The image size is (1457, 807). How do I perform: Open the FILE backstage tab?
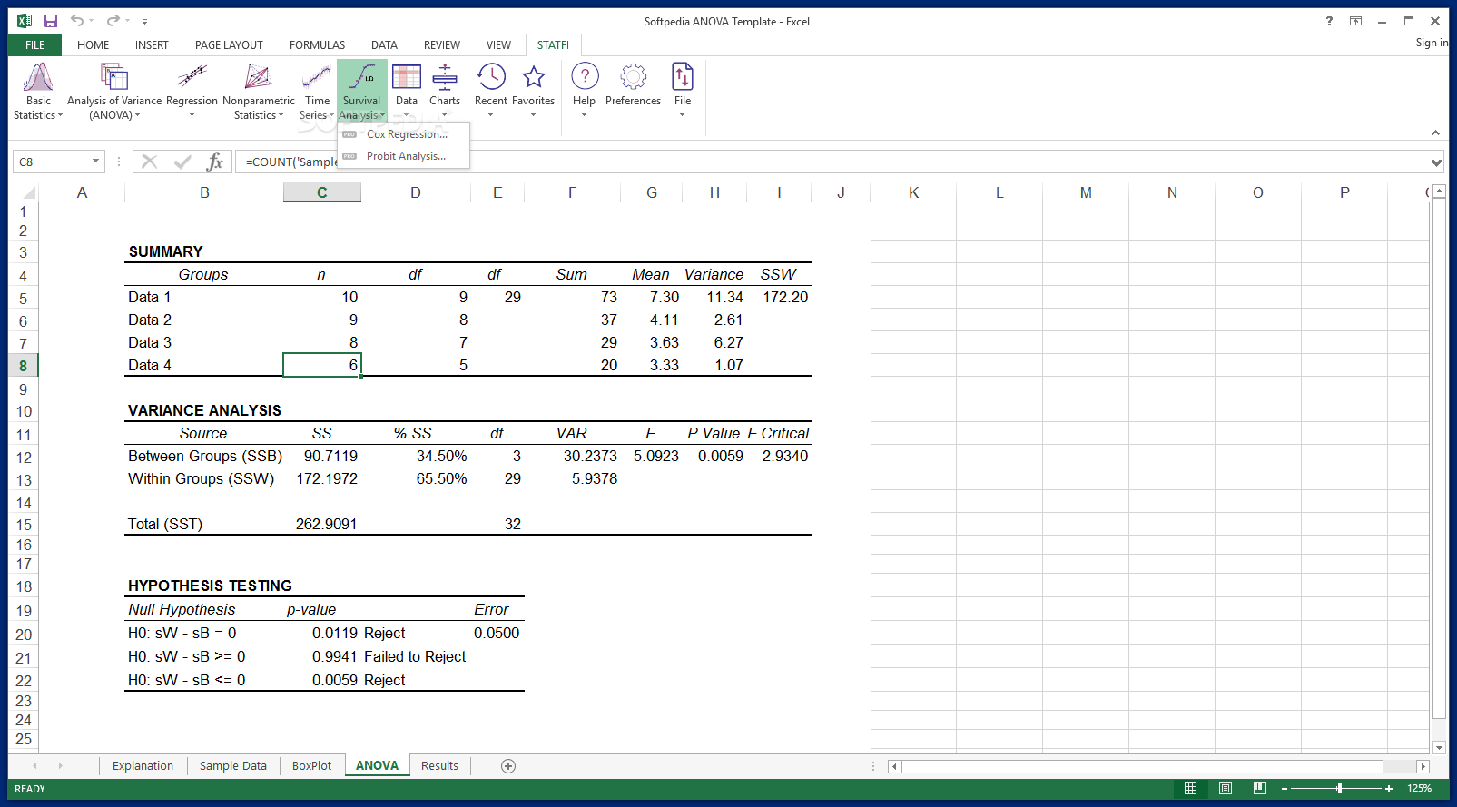point(35,44)
